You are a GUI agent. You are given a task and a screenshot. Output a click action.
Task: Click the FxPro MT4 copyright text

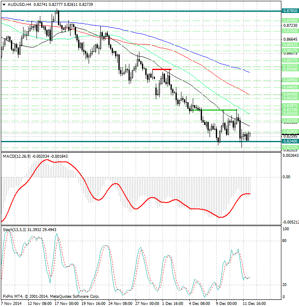click(50, 296)
